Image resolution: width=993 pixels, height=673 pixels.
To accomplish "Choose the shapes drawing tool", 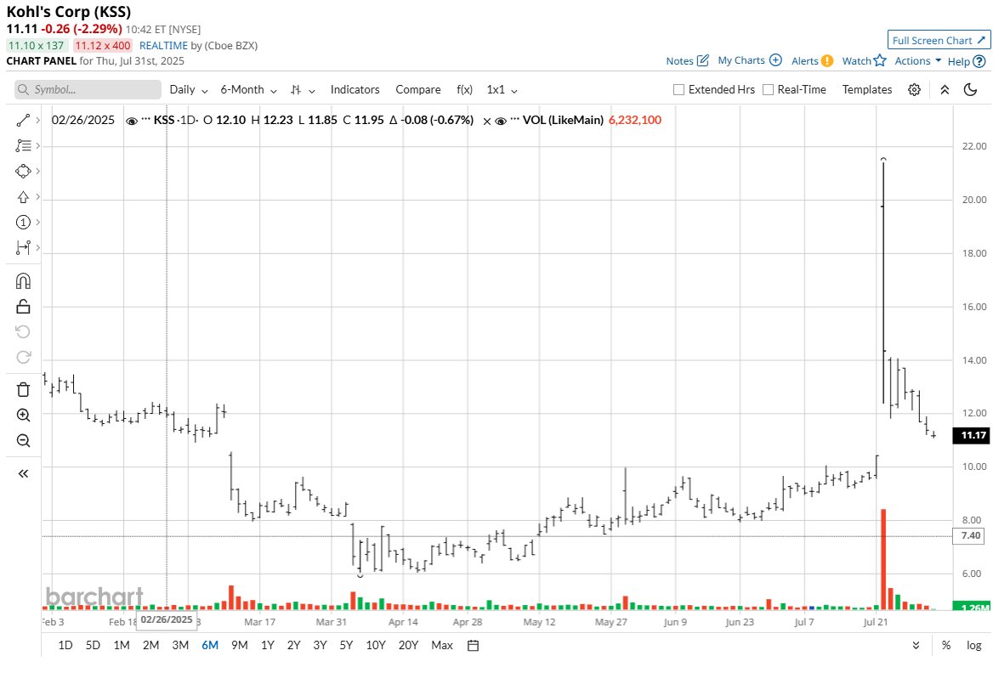I will point(23,171).
